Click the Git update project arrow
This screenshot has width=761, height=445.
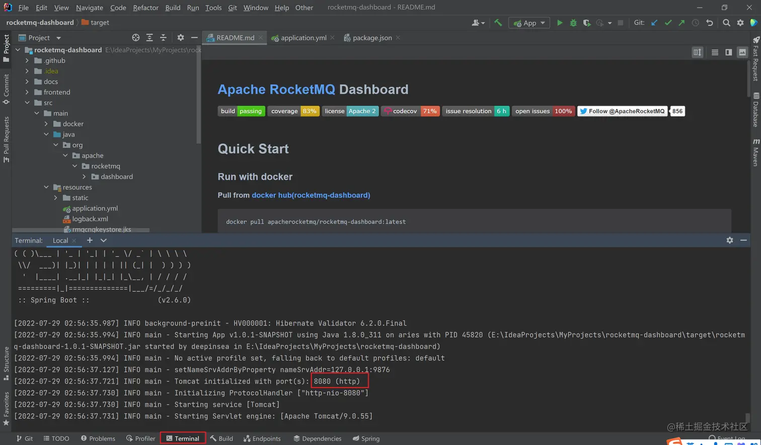(x=654, y=23)
